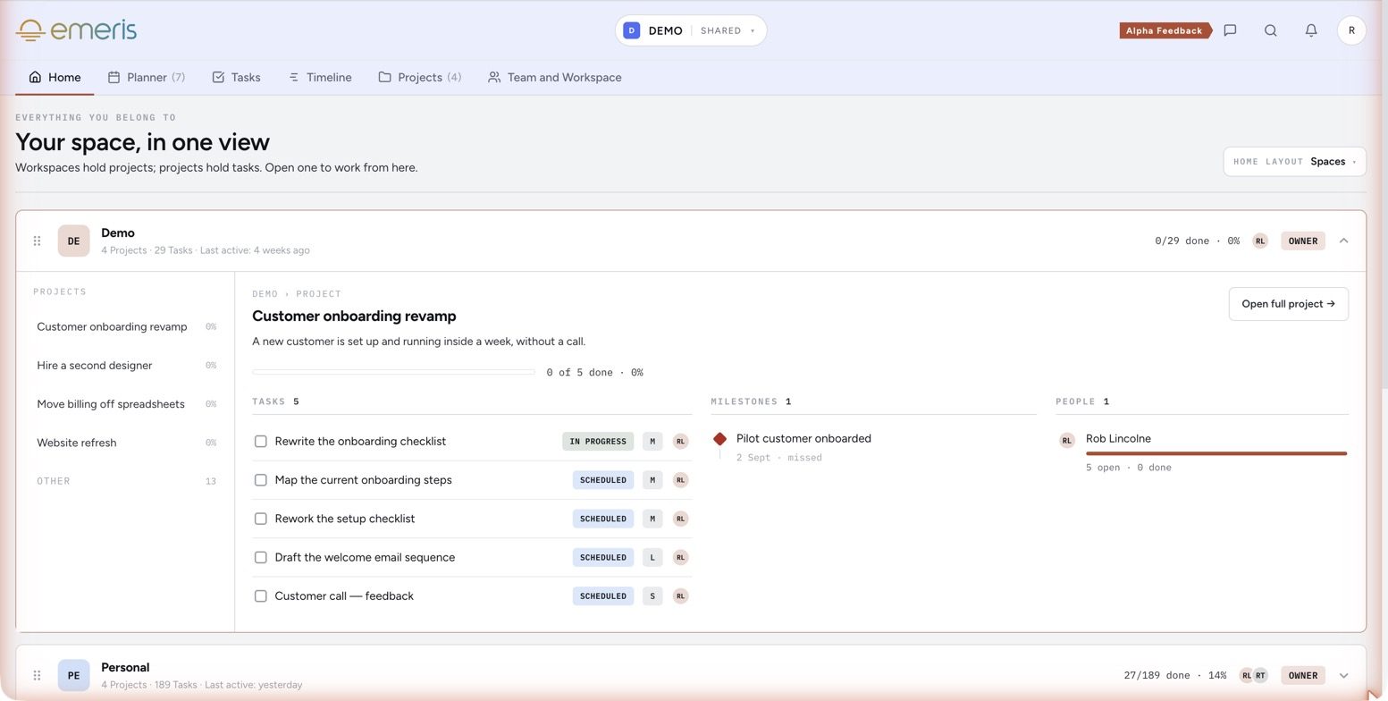The image size is (1388, 701).
Task: Click the PE workspace avatar
Action: (74, 675)
